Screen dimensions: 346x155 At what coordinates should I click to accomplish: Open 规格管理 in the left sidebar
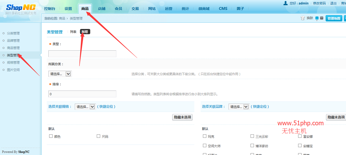coord(13,63)
